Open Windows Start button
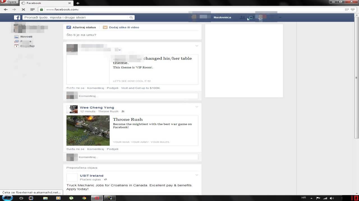 point(8,198)
